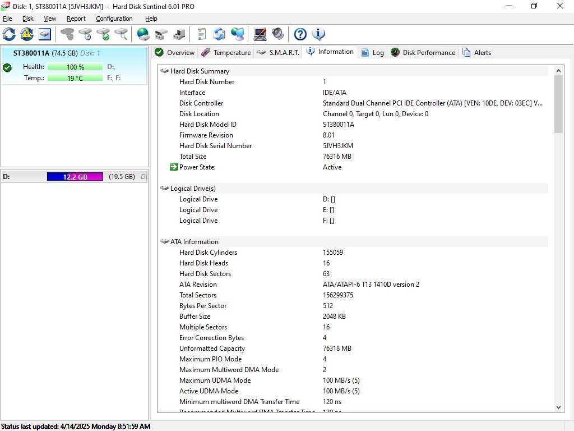Click the Total Size value 76316 MB
Viewport: 574px width, 431px height.
pyautogui.click(x=337, y=157)
